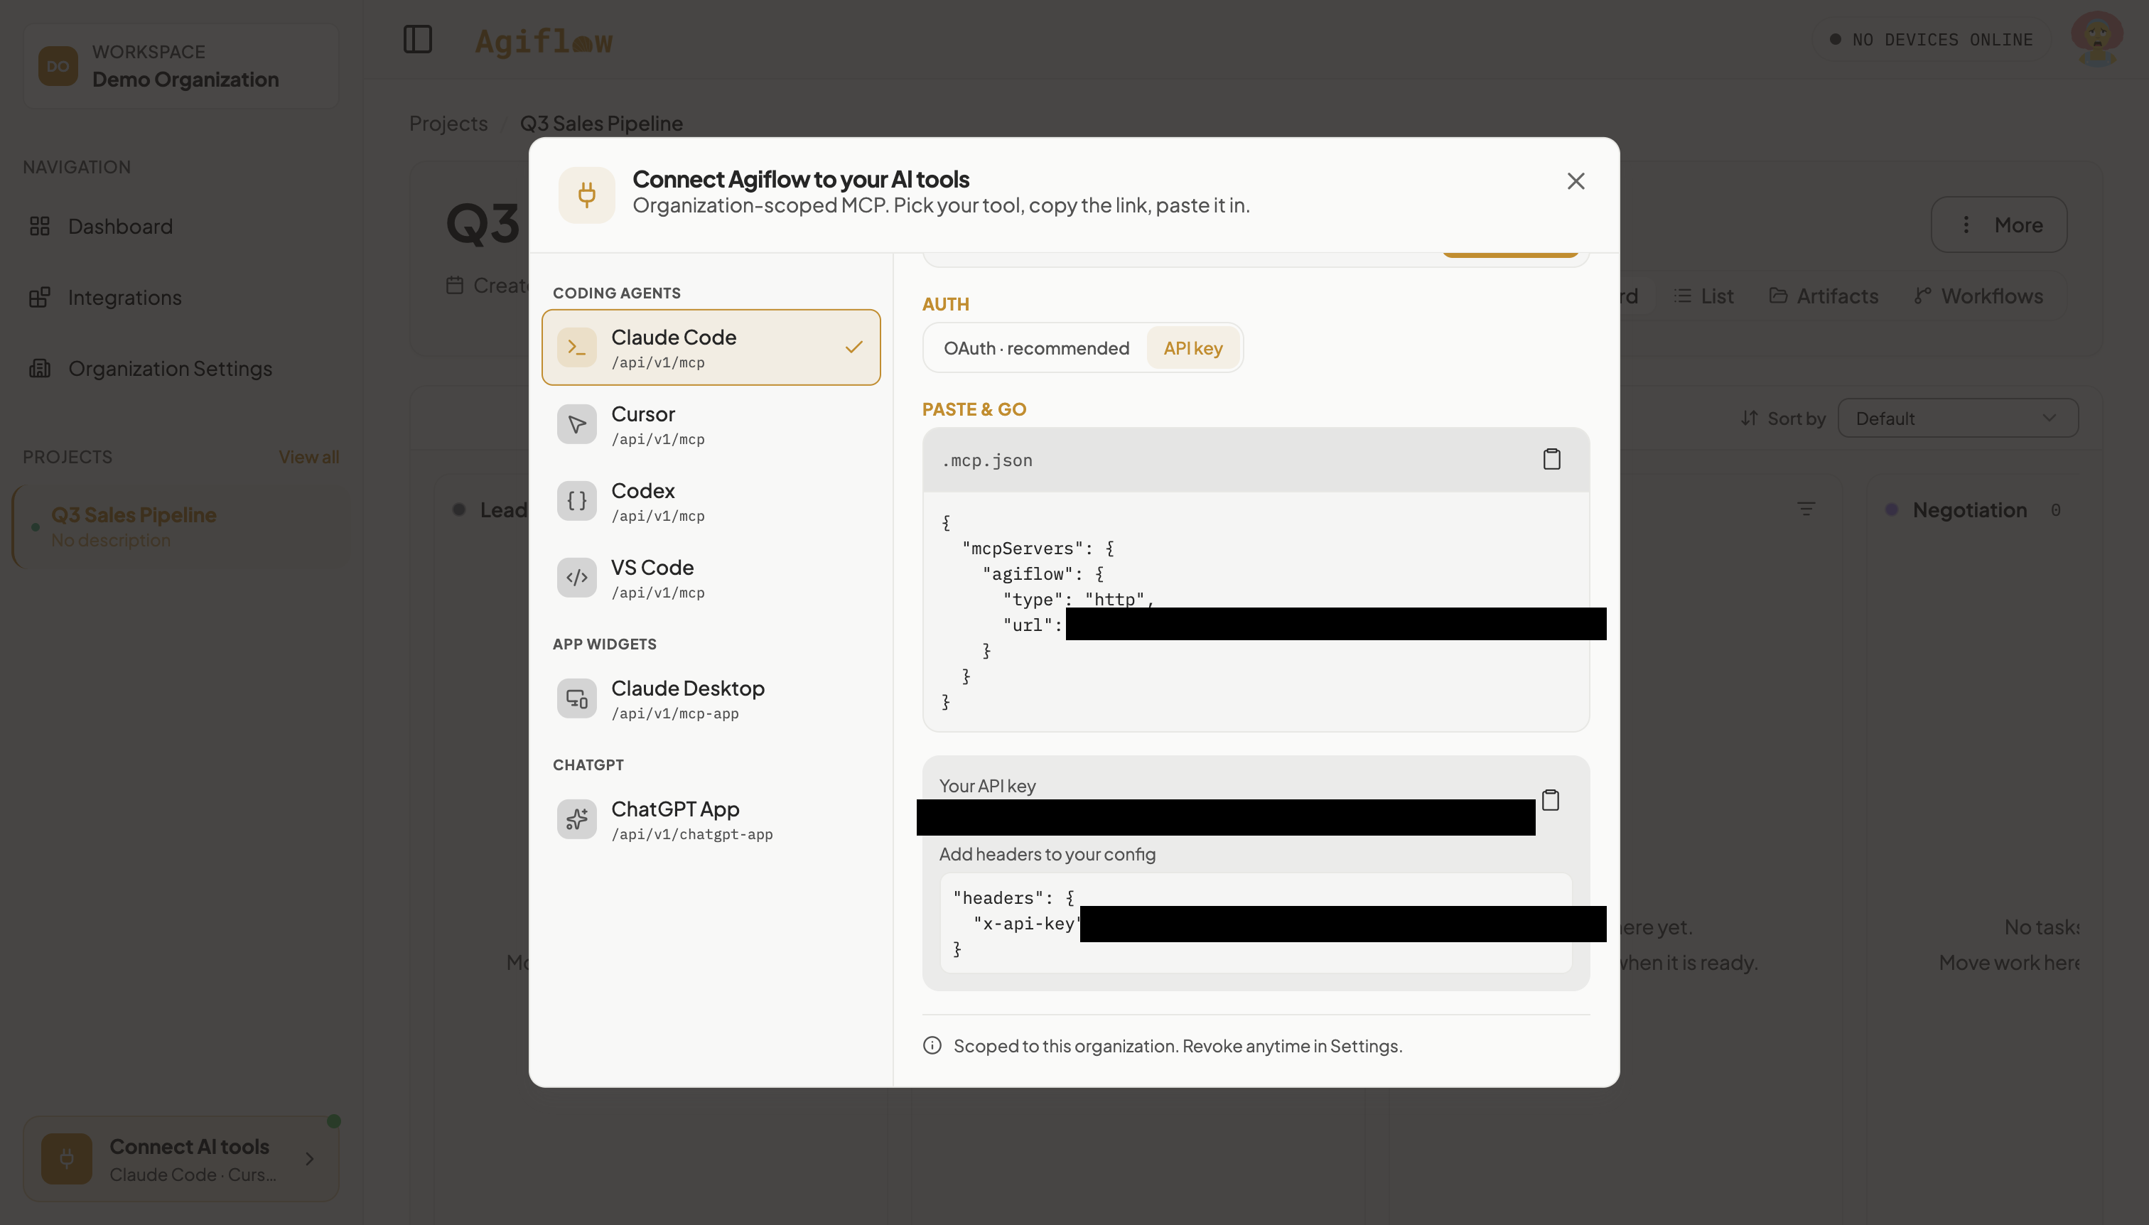Image resolution: width=2149 pixels, height=1225 pixels.
Task: Close the Connect Agiflow dialog
Action: (x=1575, y=181)
